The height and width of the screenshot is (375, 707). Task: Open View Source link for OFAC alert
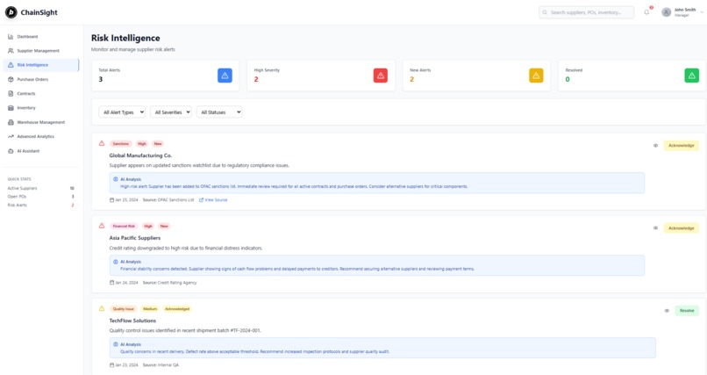[x=213, y=200]
